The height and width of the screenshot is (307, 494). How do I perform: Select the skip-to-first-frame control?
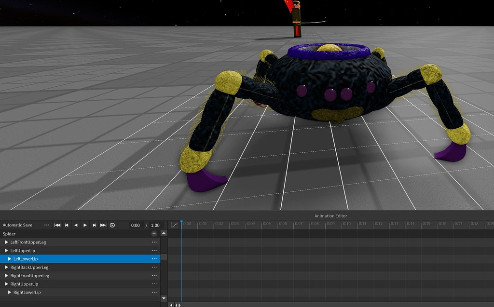tap(57, 225)
